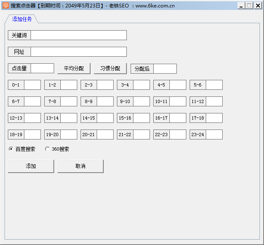Screen dimensions: 264x245
Task: Click the 平均分配 button
Action: (74, 68)
